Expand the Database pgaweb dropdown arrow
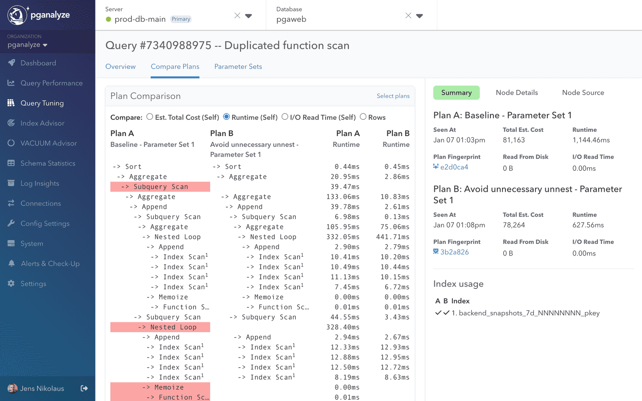This screenshot has width=642, height=401. pyautogui.click(x=419, y=16)
